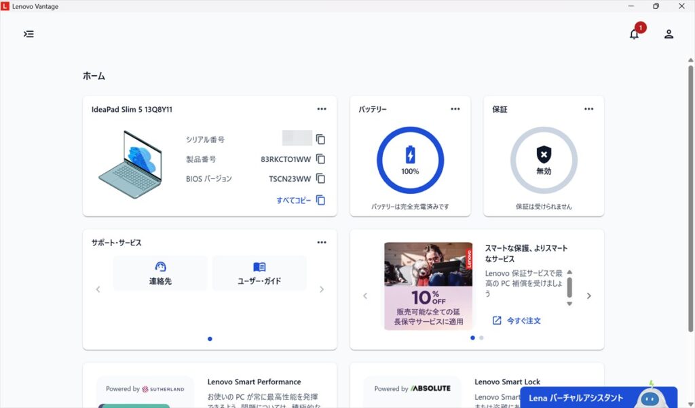Viewport: 695px width, 408px height.
Task: Open the 保証 card options menu
Action: click(x=588, y=109)
